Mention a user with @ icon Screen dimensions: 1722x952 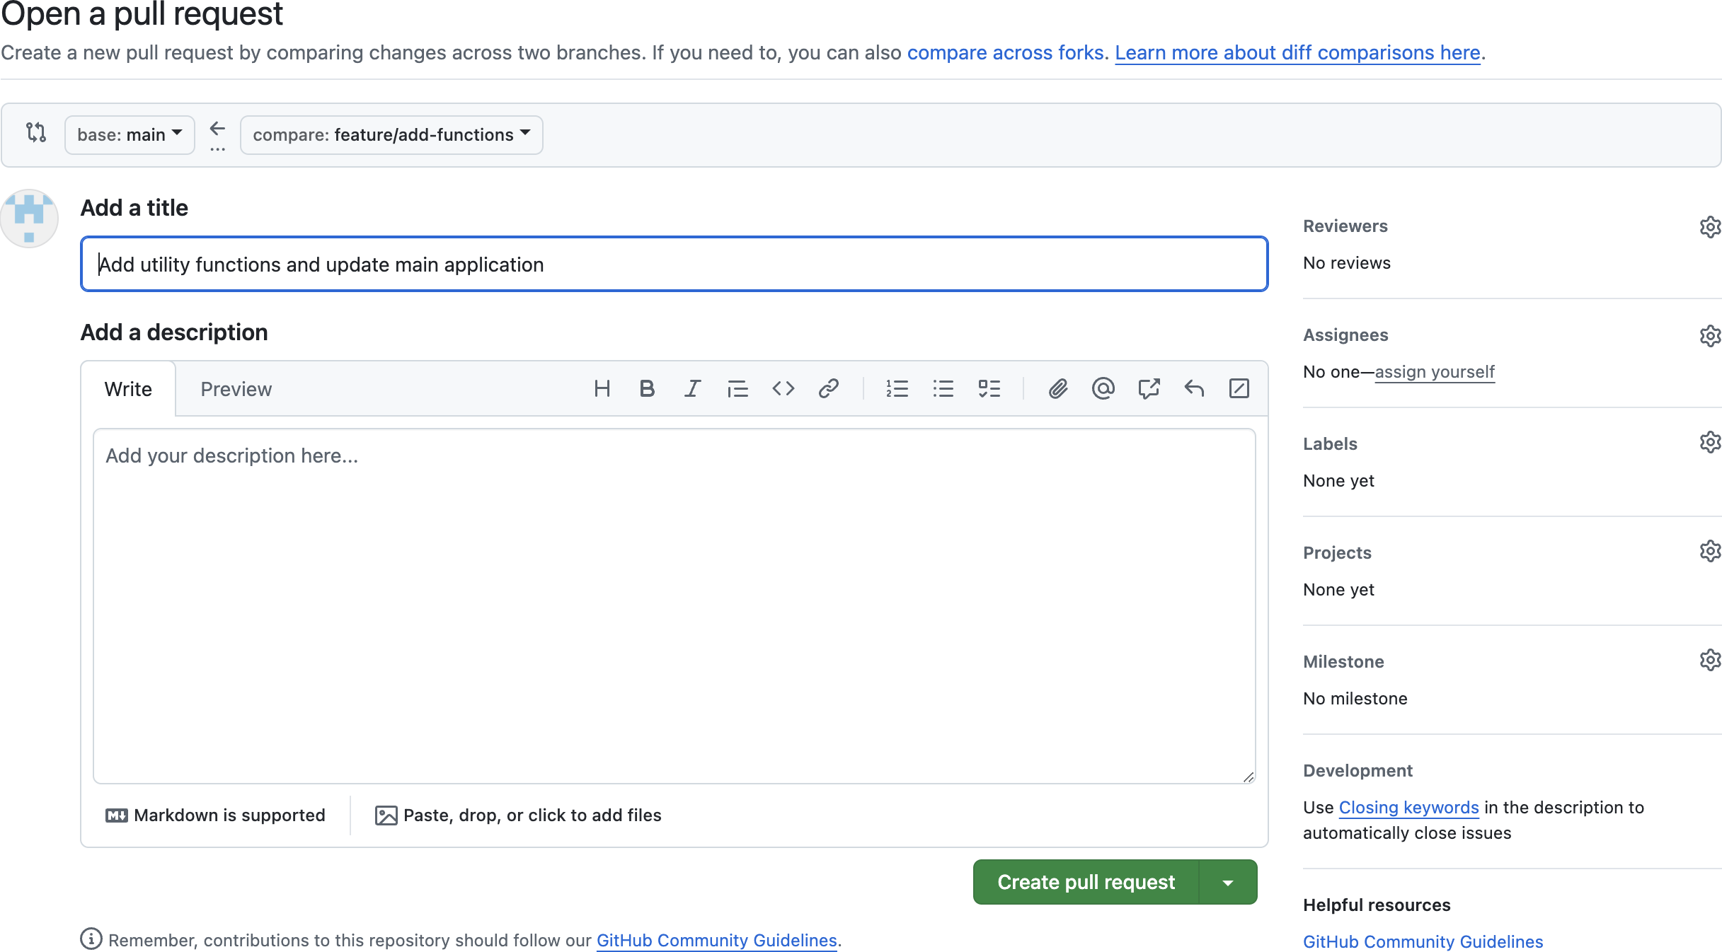point(1103,388)
